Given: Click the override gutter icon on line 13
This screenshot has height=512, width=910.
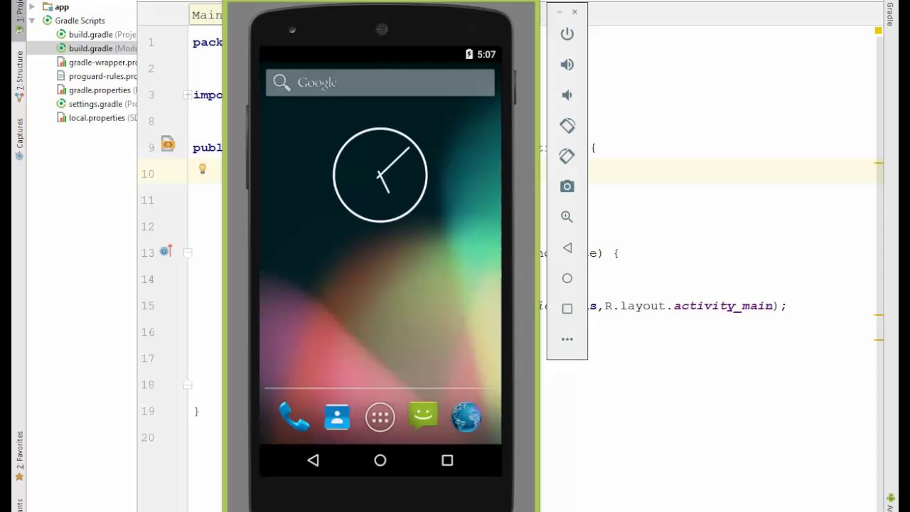Looking at the screenshot, I should pos(166,251).
